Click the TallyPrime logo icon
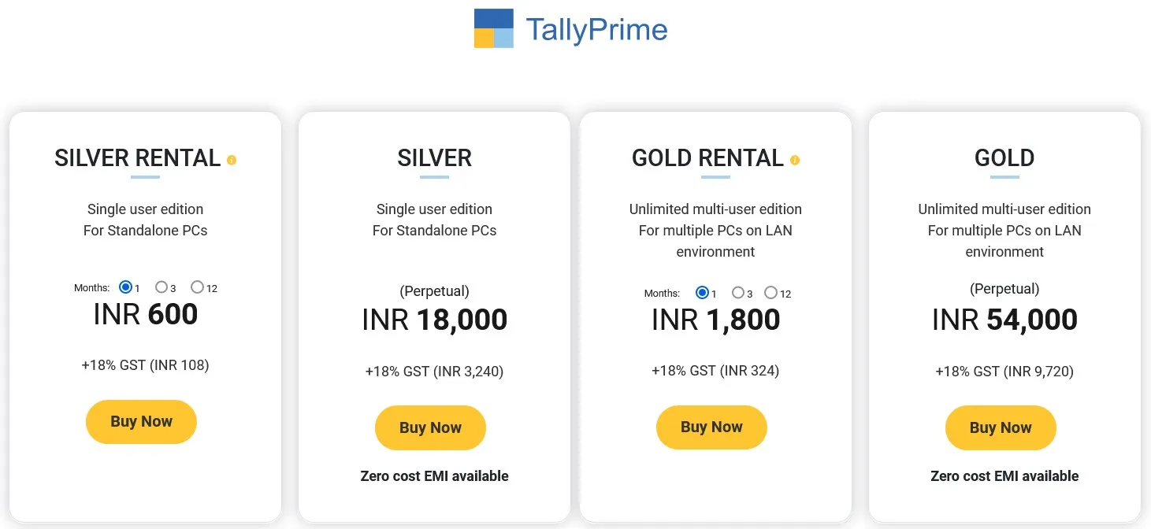 click(x=493, y=28)
